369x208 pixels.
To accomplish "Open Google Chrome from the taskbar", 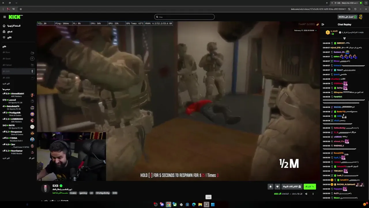I will pos(168,205).
